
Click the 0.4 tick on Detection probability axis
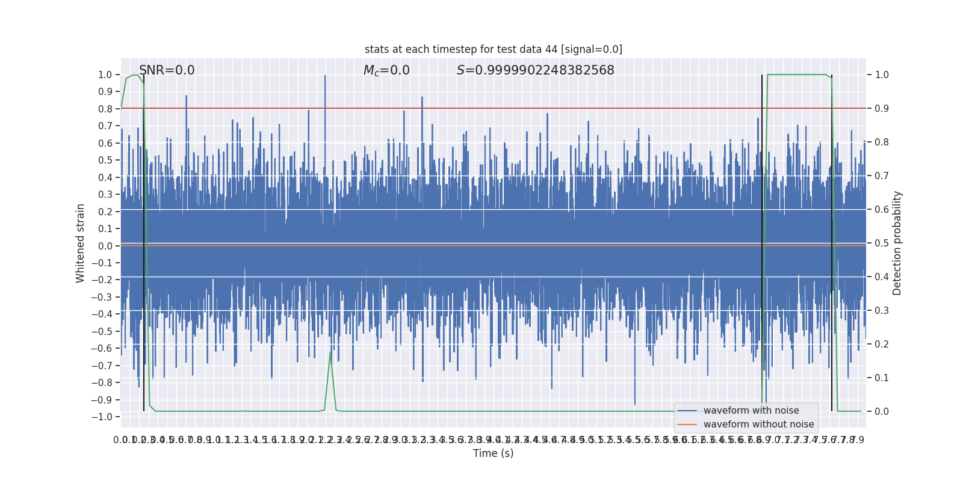[882, 277]
